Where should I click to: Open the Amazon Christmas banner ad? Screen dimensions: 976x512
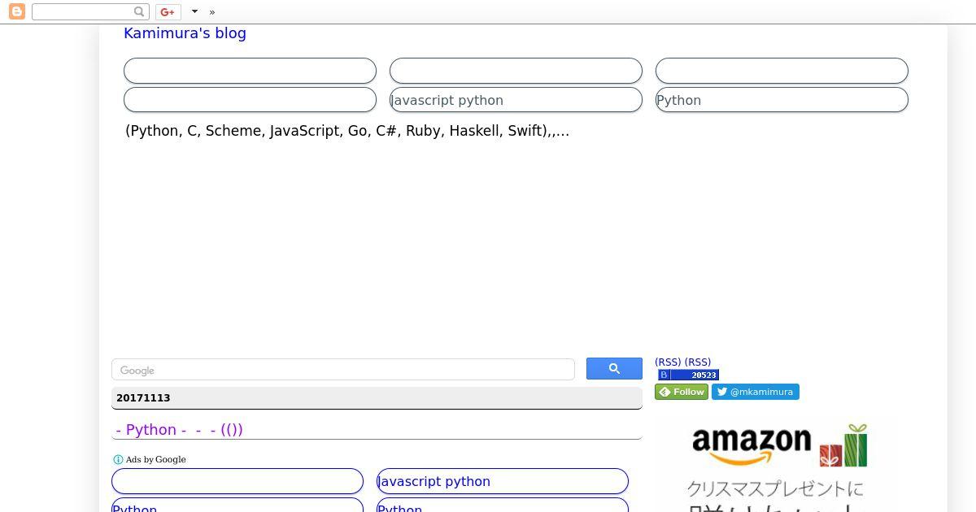(776, 465)
